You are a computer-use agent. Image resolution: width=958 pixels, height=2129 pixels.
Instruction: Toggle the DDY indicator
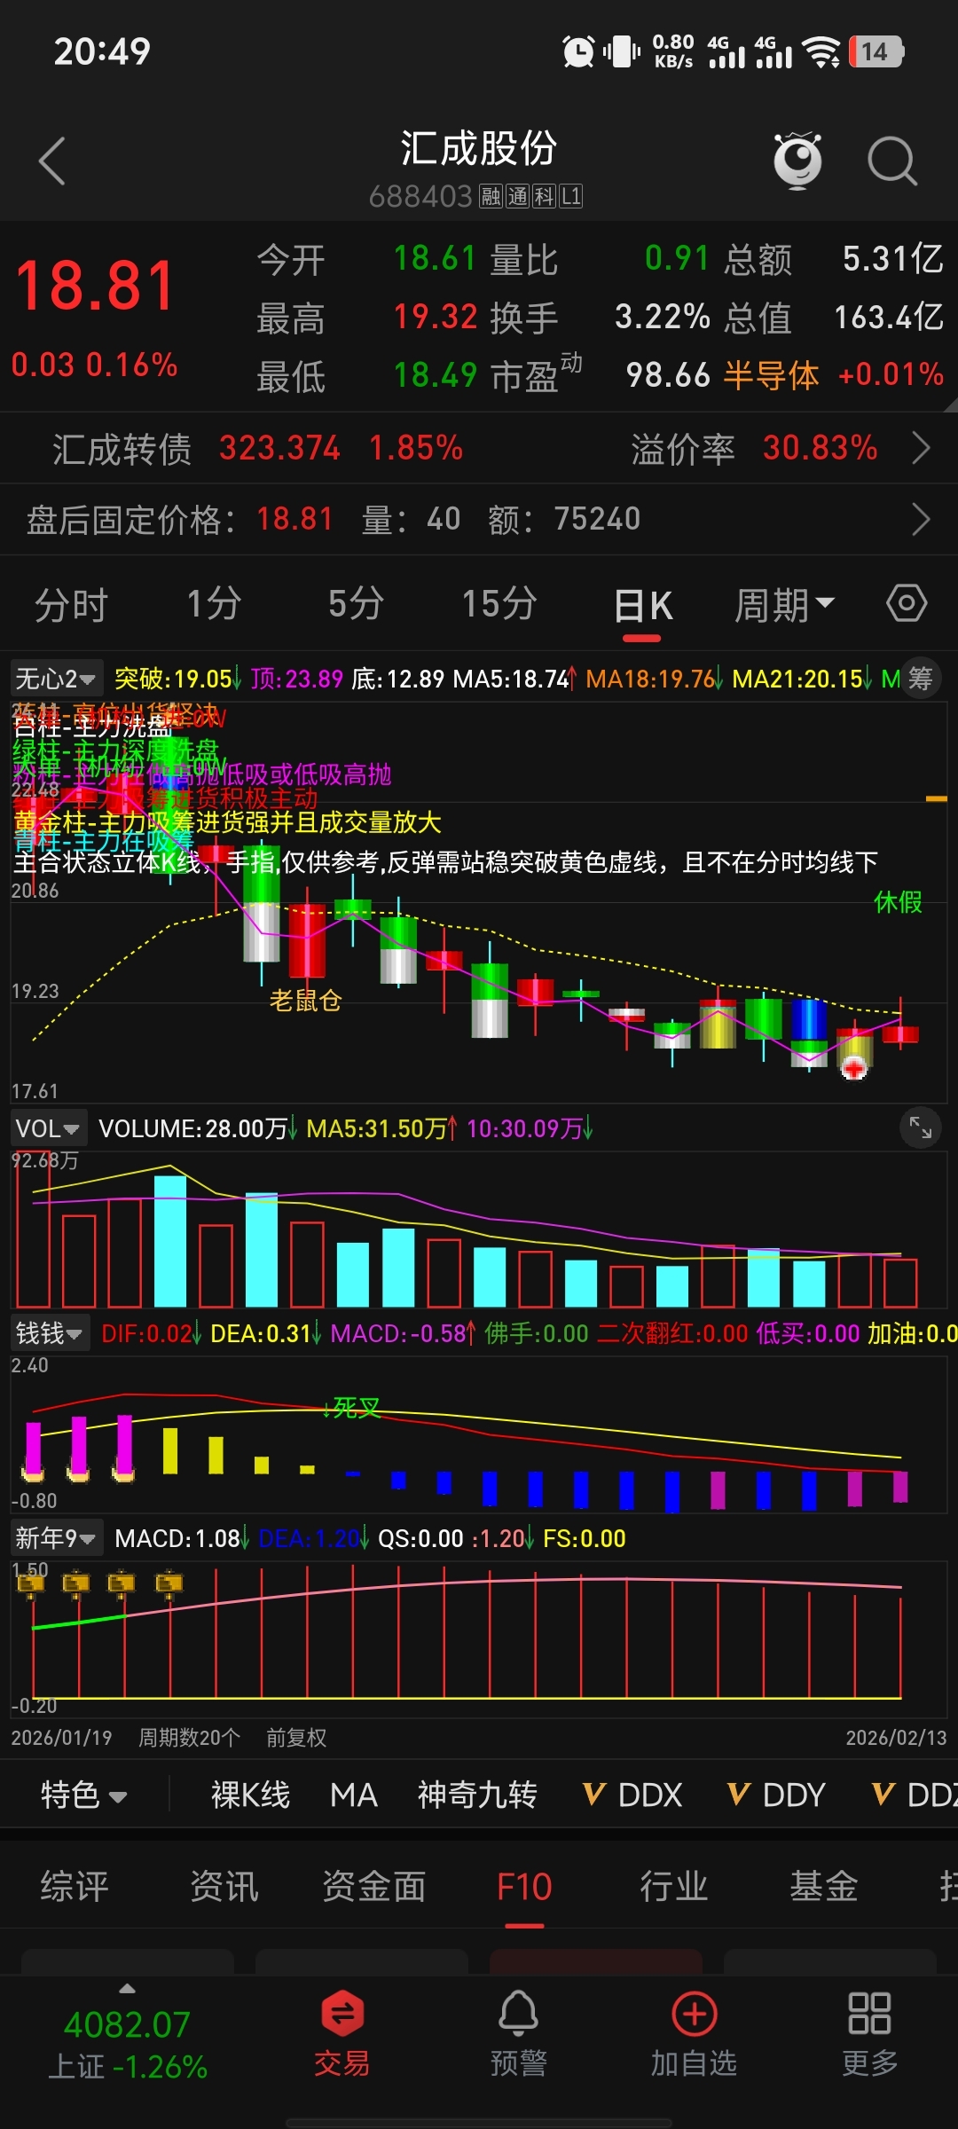[776, 1795]
